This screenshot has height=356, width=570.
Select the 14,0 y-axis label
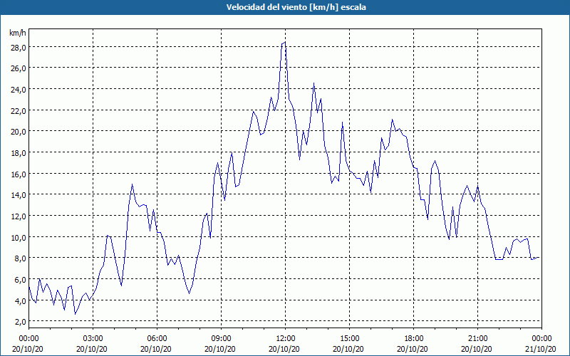click(x=17, y=195)
